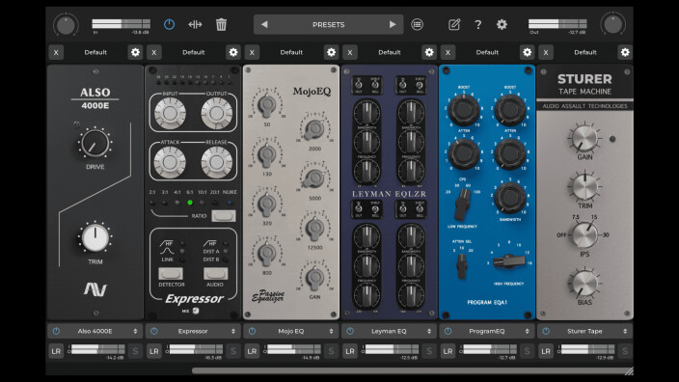Toggle power for ProgramEQ slot
The width and height of the screenshot is (679, 382).
[448, 331]
